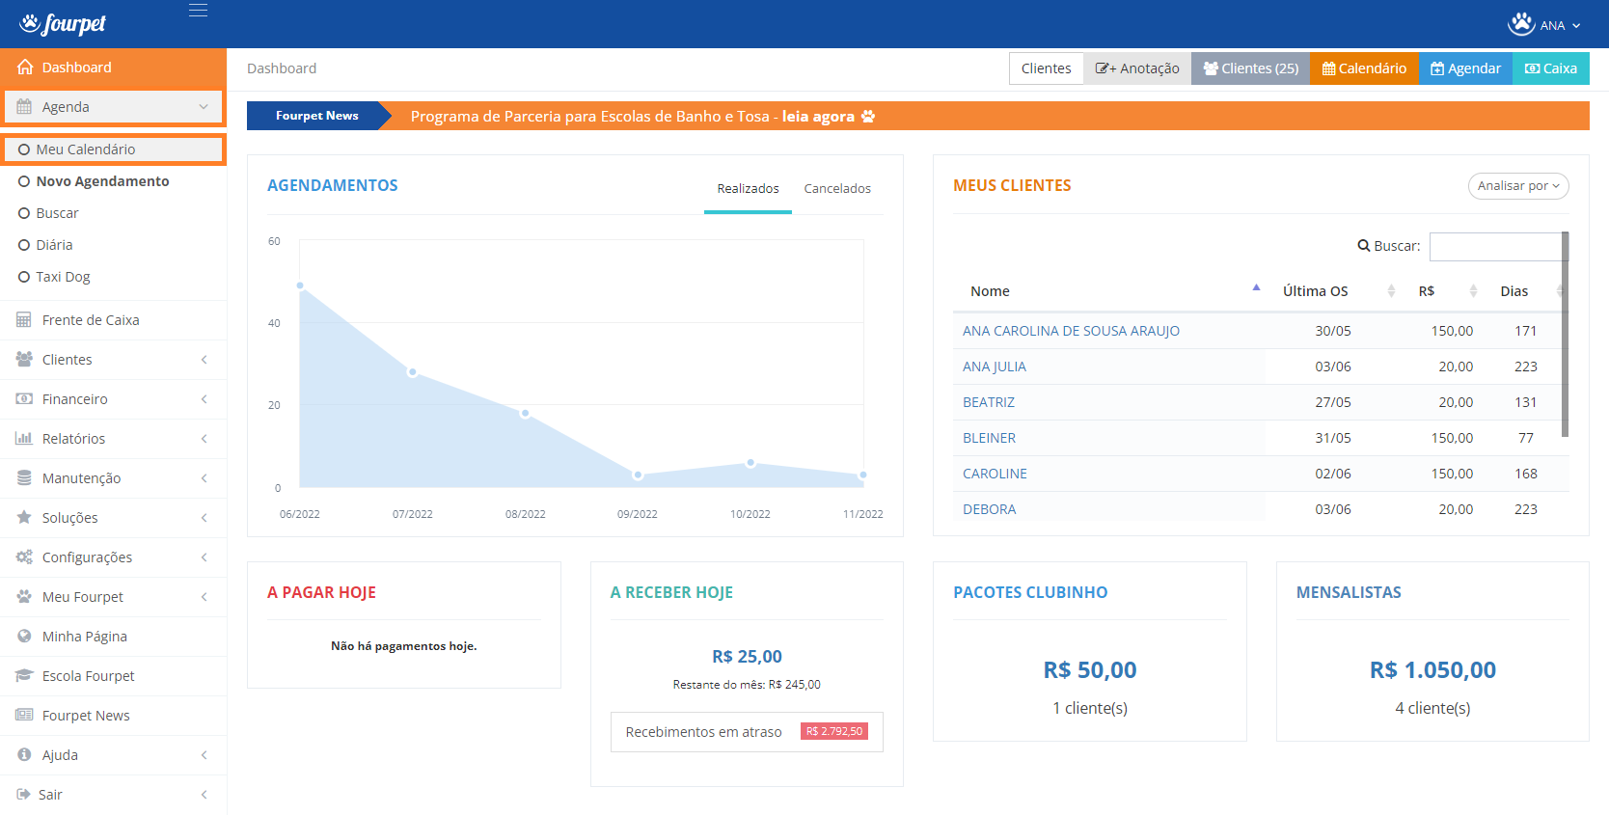Click the Sair logout icon
Screen dimensions: 1609x815
(x=23, y=795)
